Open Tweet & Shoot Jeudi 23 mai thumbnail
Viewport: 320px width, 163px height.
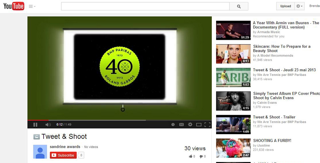[x=233, y=77]
